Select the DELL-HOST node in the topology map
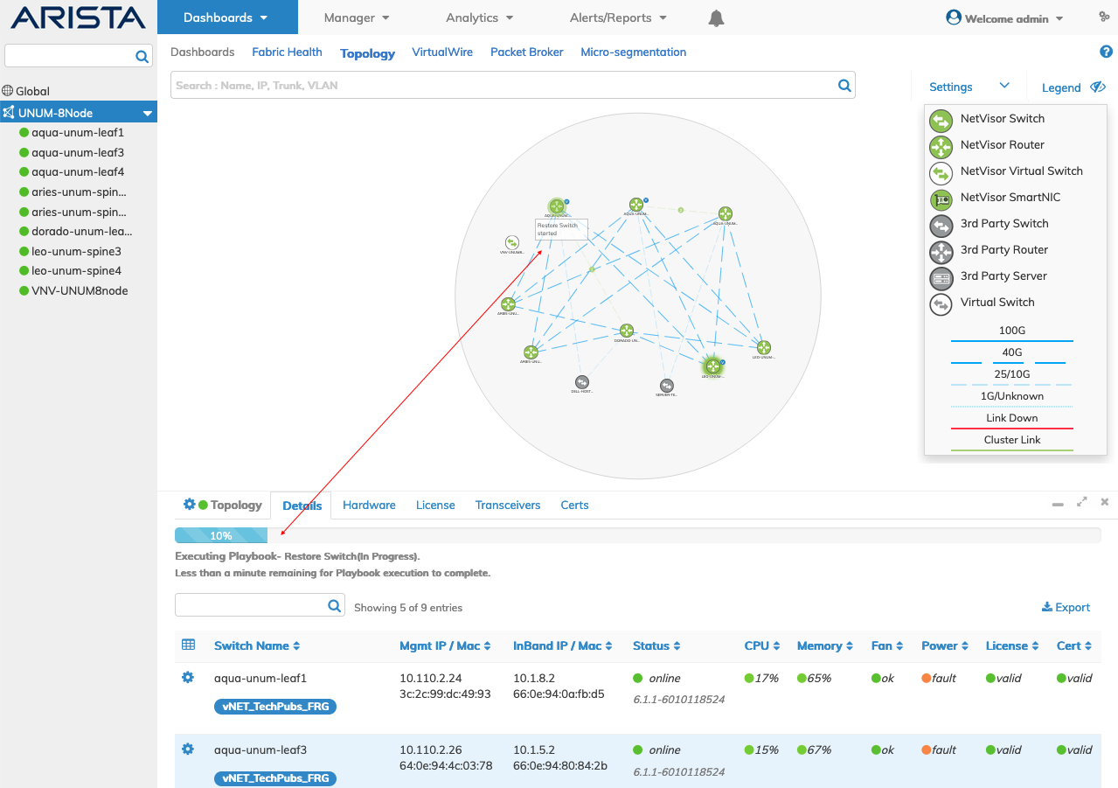 582,382
